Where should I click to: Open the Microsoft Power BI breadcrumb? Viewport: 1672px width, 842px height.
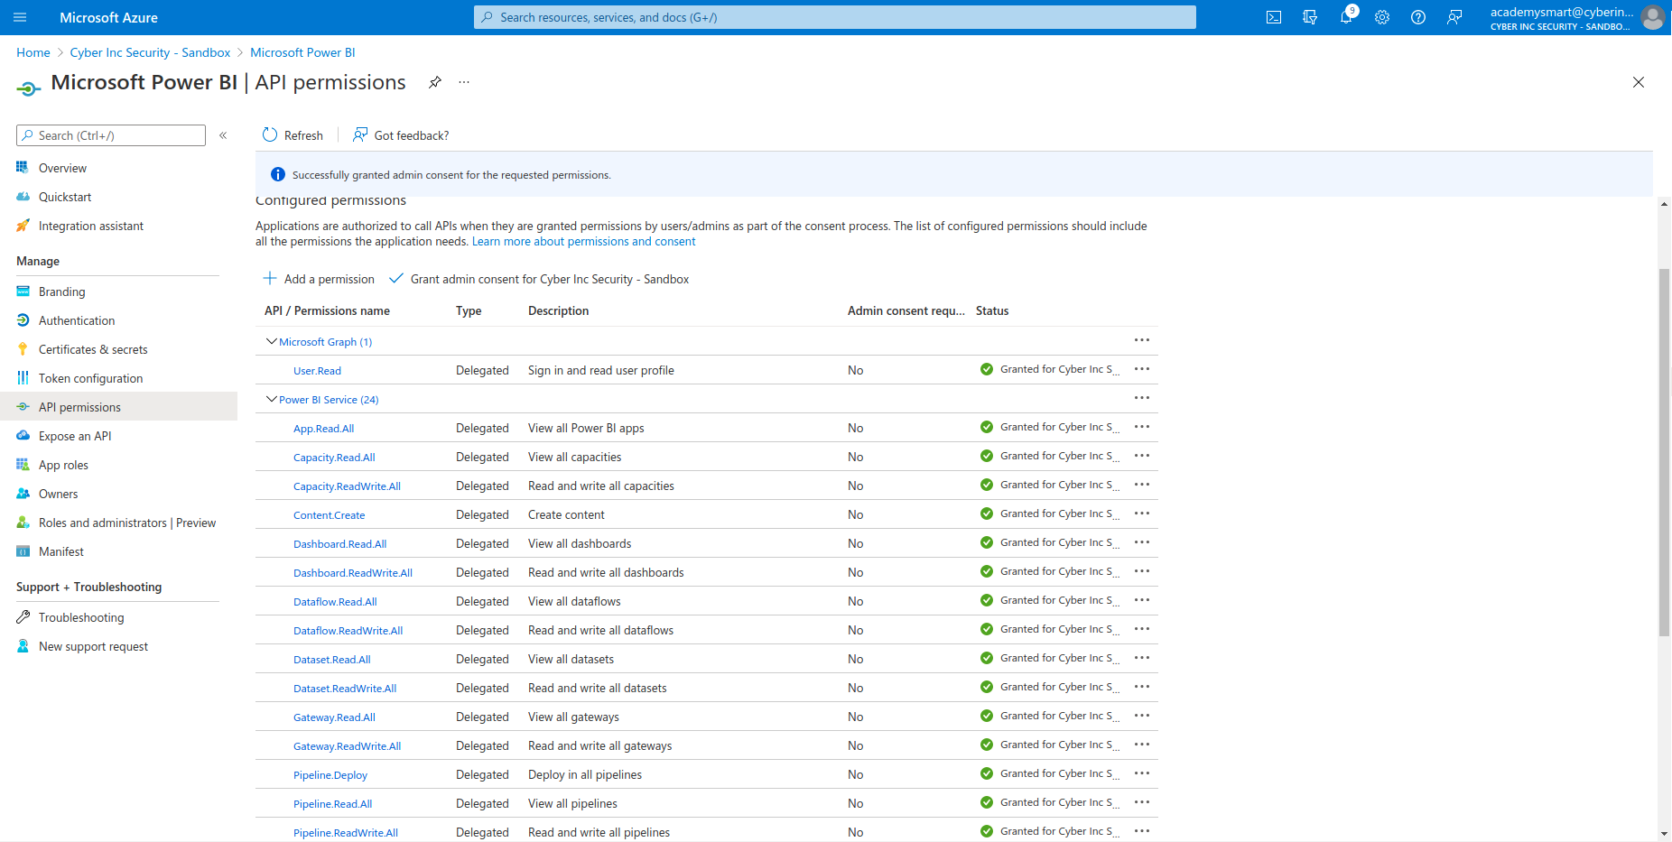302,52
